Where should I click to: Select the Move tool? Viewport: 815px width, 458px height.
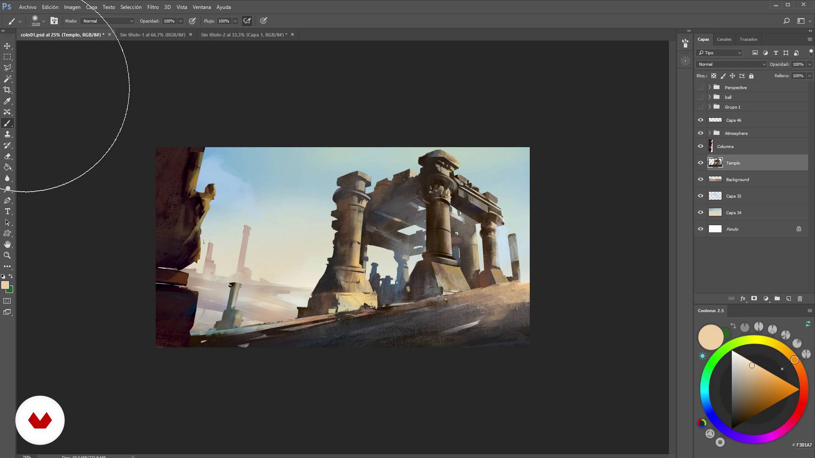[x=7, y=46]
